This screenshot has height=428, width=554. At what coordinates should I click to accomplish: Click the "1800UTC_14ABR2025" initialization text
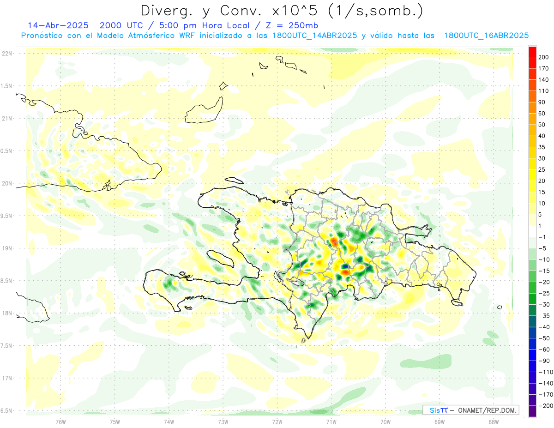(314, 36)
